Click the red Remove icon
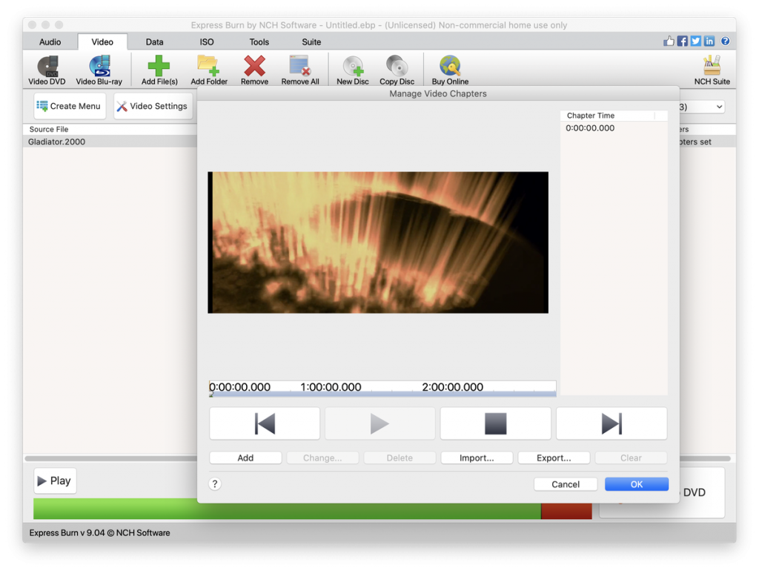 pos(255,70)
